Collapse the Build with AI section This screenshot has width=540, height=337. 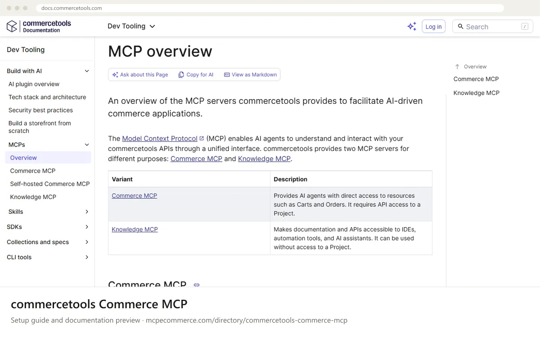pyautogui.click(x=87, y=71)
